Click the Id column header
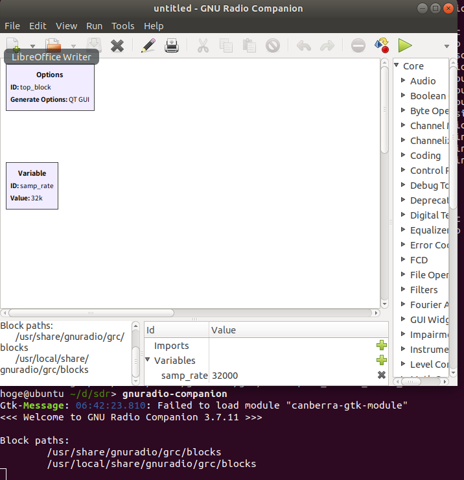Image resolution: width=464 pixels, height=480 pixels. tap(176, 330)
